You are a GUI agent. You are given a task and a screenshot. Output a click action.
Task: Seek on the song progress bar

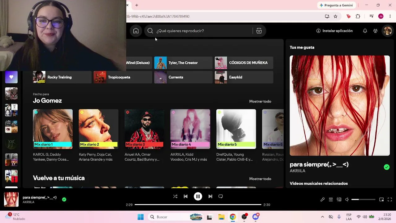point(198,205)
